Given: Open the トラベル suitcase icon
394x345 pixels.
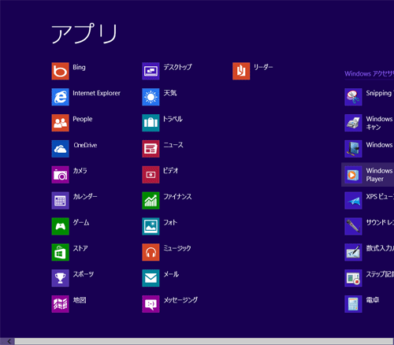Looking at the screenshot, I should pyautogui.click(x=151, y=123).
